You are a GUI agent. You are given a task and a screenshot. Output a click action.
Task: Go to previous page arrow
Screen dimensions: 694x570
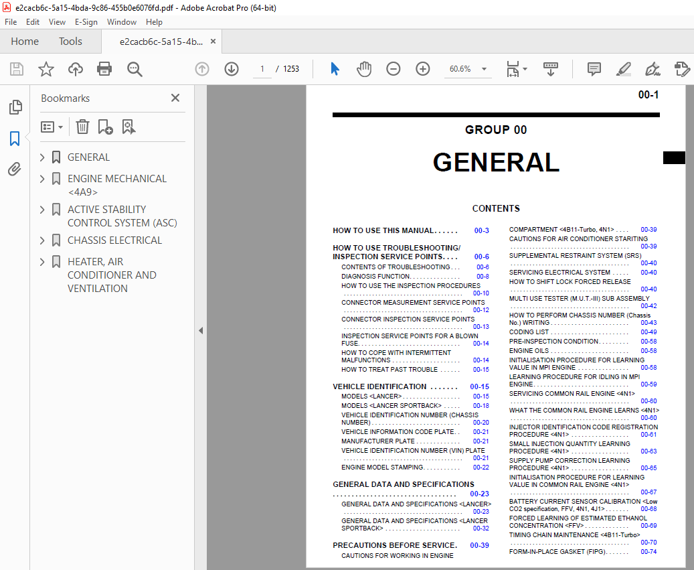pyautogui.click(x=202, y=69)
